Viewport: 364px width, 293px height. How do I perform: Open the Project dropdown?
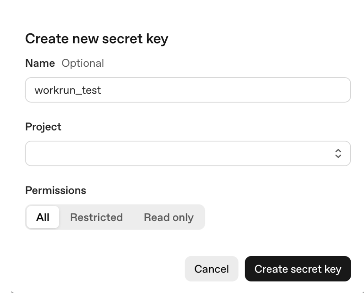188,153
